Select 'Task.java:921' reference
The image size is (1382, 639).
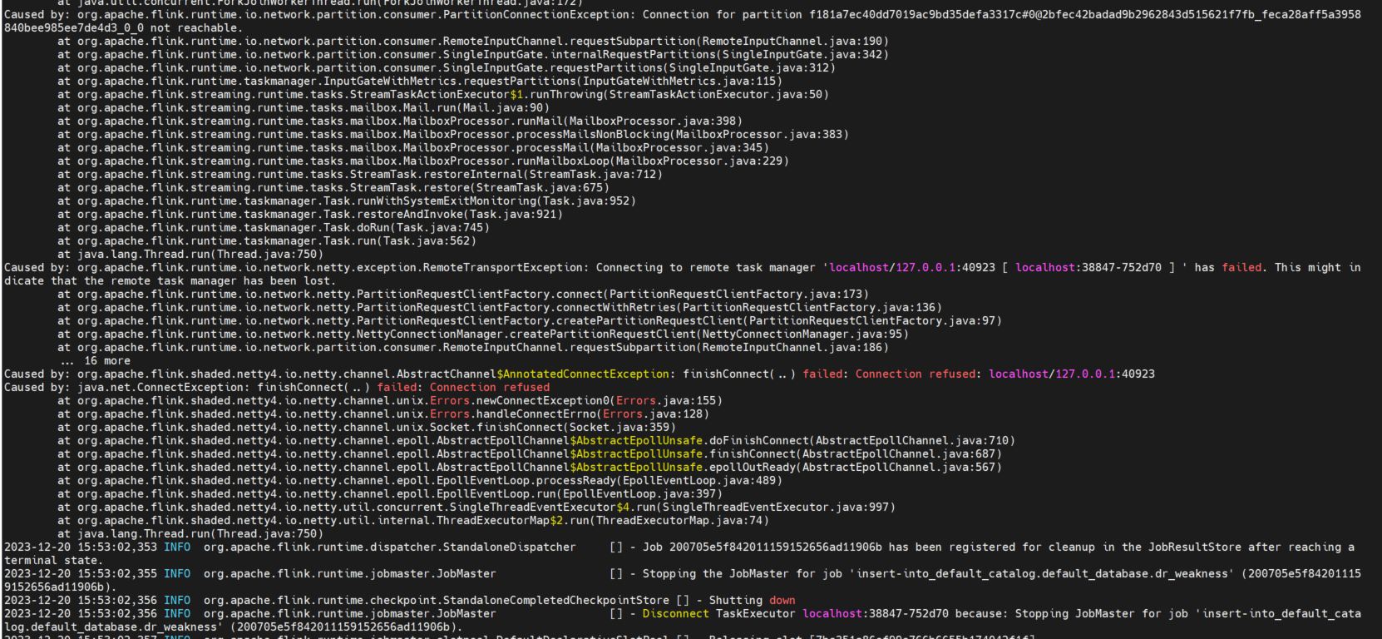tap(513, 214)
